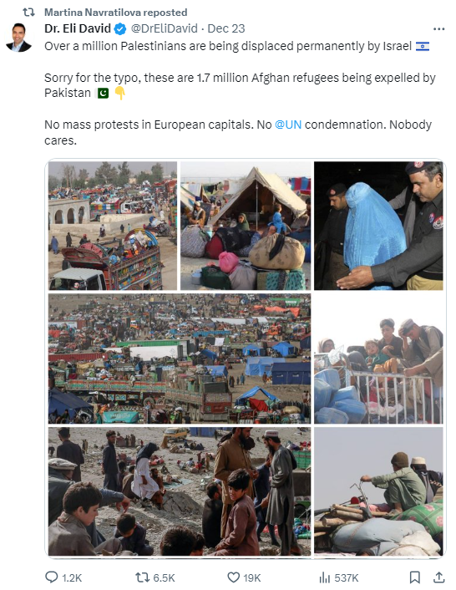Open the photo of men on rocky ground
Screen dimensions: 456x590
point(180,491)
